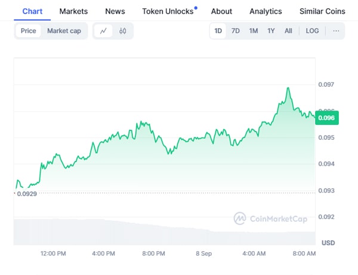Open the Markets tab
The image size is (358, 275).
click(x=73, y=11)
